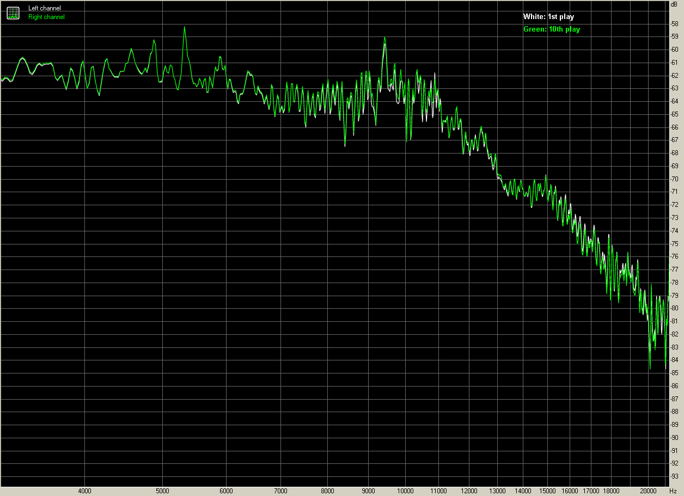Click the -60 dB scale label
The height and width of the screenshot is (496, 684).
[674, 50]
